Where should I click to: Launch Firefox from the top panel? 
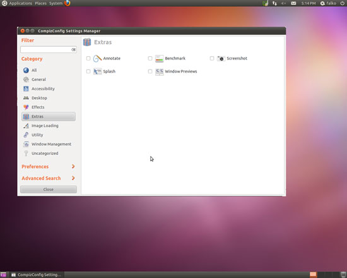[68, 3]
